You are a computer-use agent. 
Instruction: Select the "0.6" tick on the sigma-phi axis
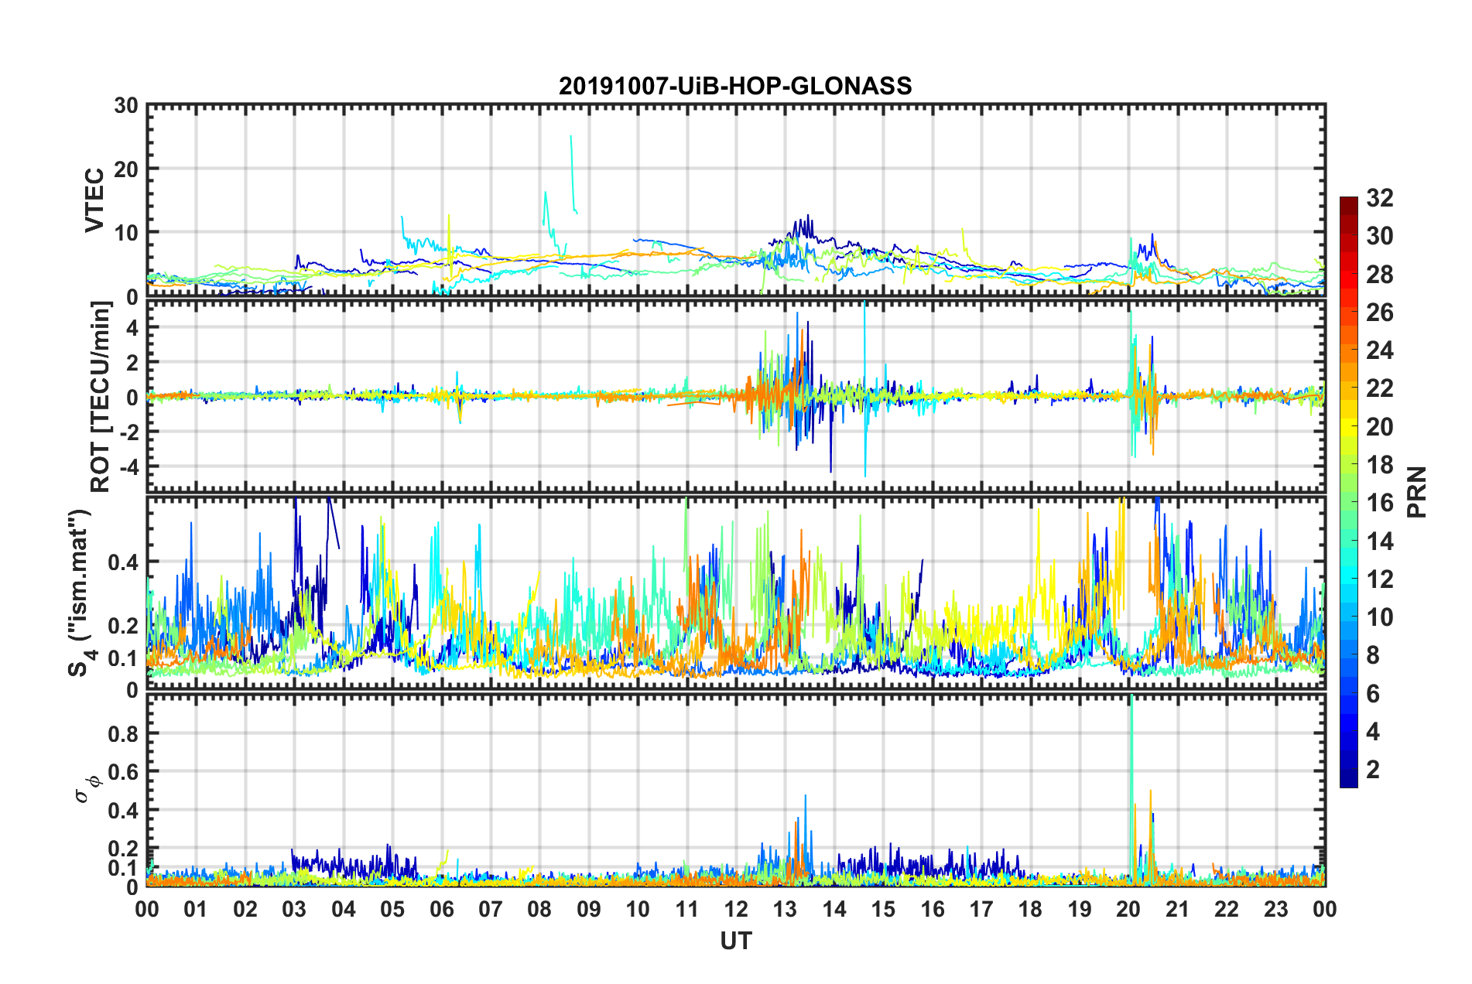coord(123,772)
